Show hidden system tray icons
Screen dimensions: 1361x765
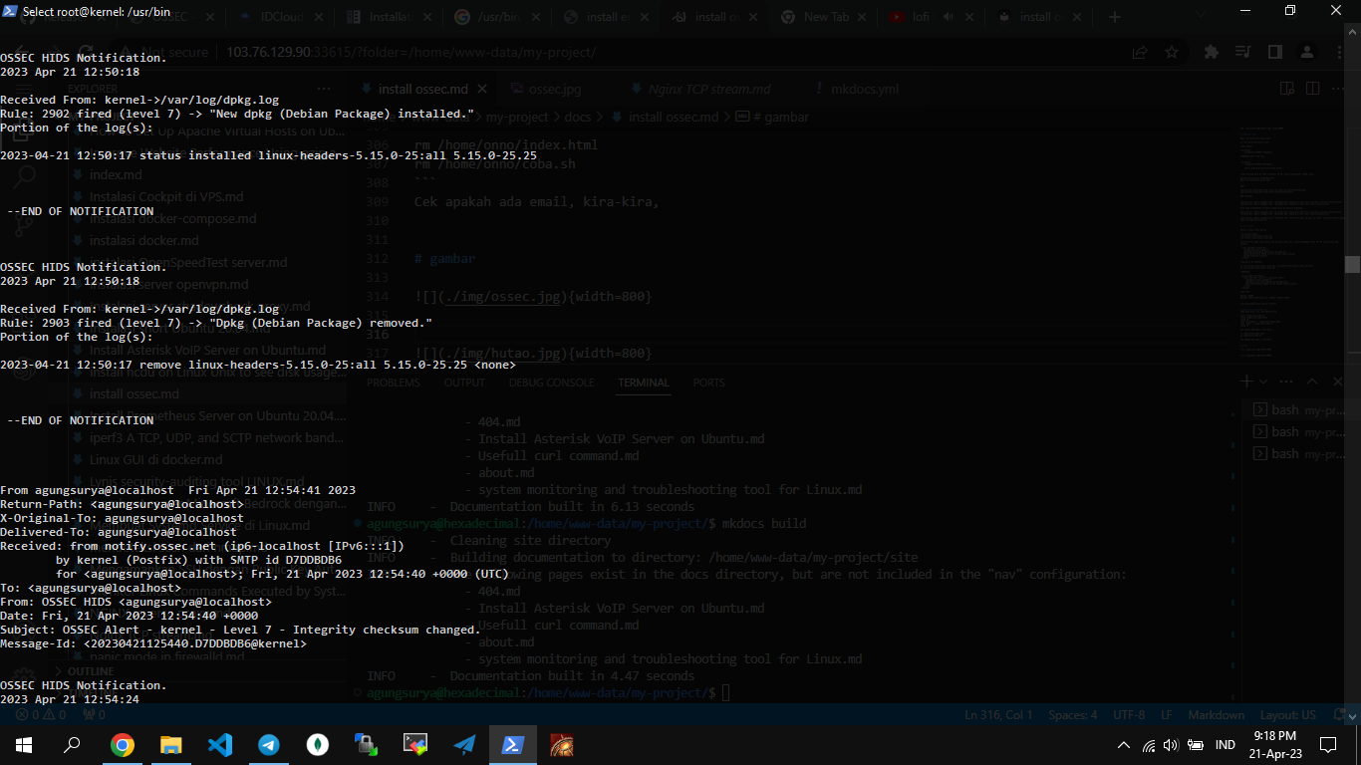pos(1124,744)
